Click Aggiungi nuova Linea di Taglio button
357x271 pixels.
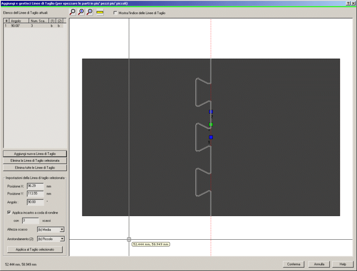[35, 154]
